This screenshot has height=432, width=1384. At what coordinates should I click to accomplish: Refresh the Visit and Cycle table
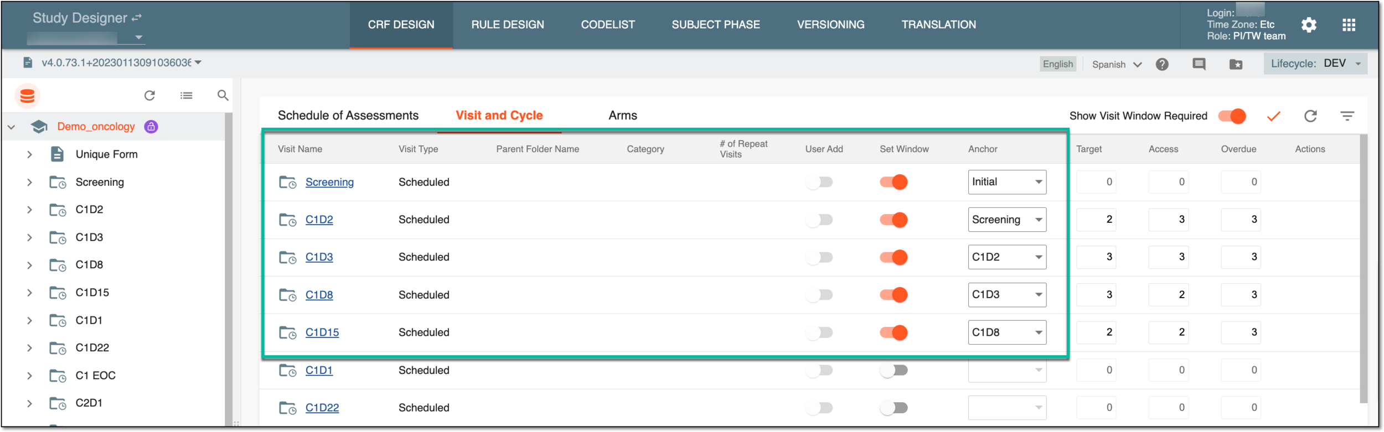click(1310, 116)
